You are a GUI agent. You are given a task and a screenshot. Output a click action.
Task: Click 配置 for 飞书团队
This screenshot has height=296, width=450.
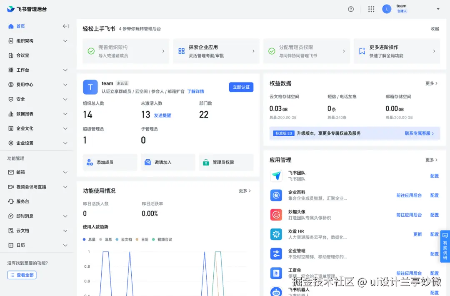pos(435,176)
